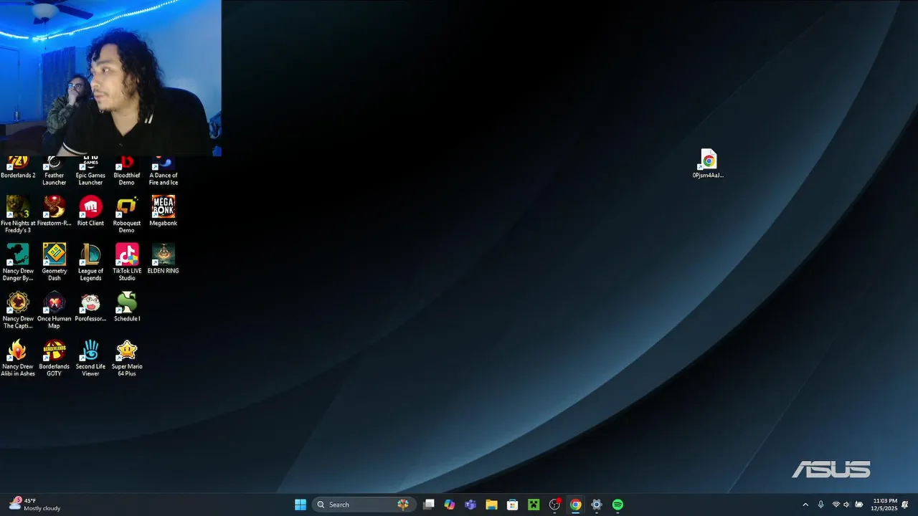The image size is (918, 516).
Task: Select the Geometry Dash shortcut
Action: click(x=54, y=262)
